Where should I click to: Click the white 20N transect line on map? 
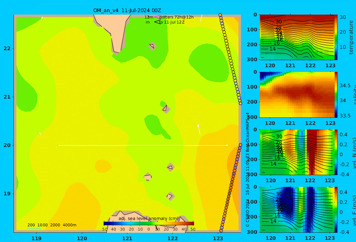tap(143, 145)
